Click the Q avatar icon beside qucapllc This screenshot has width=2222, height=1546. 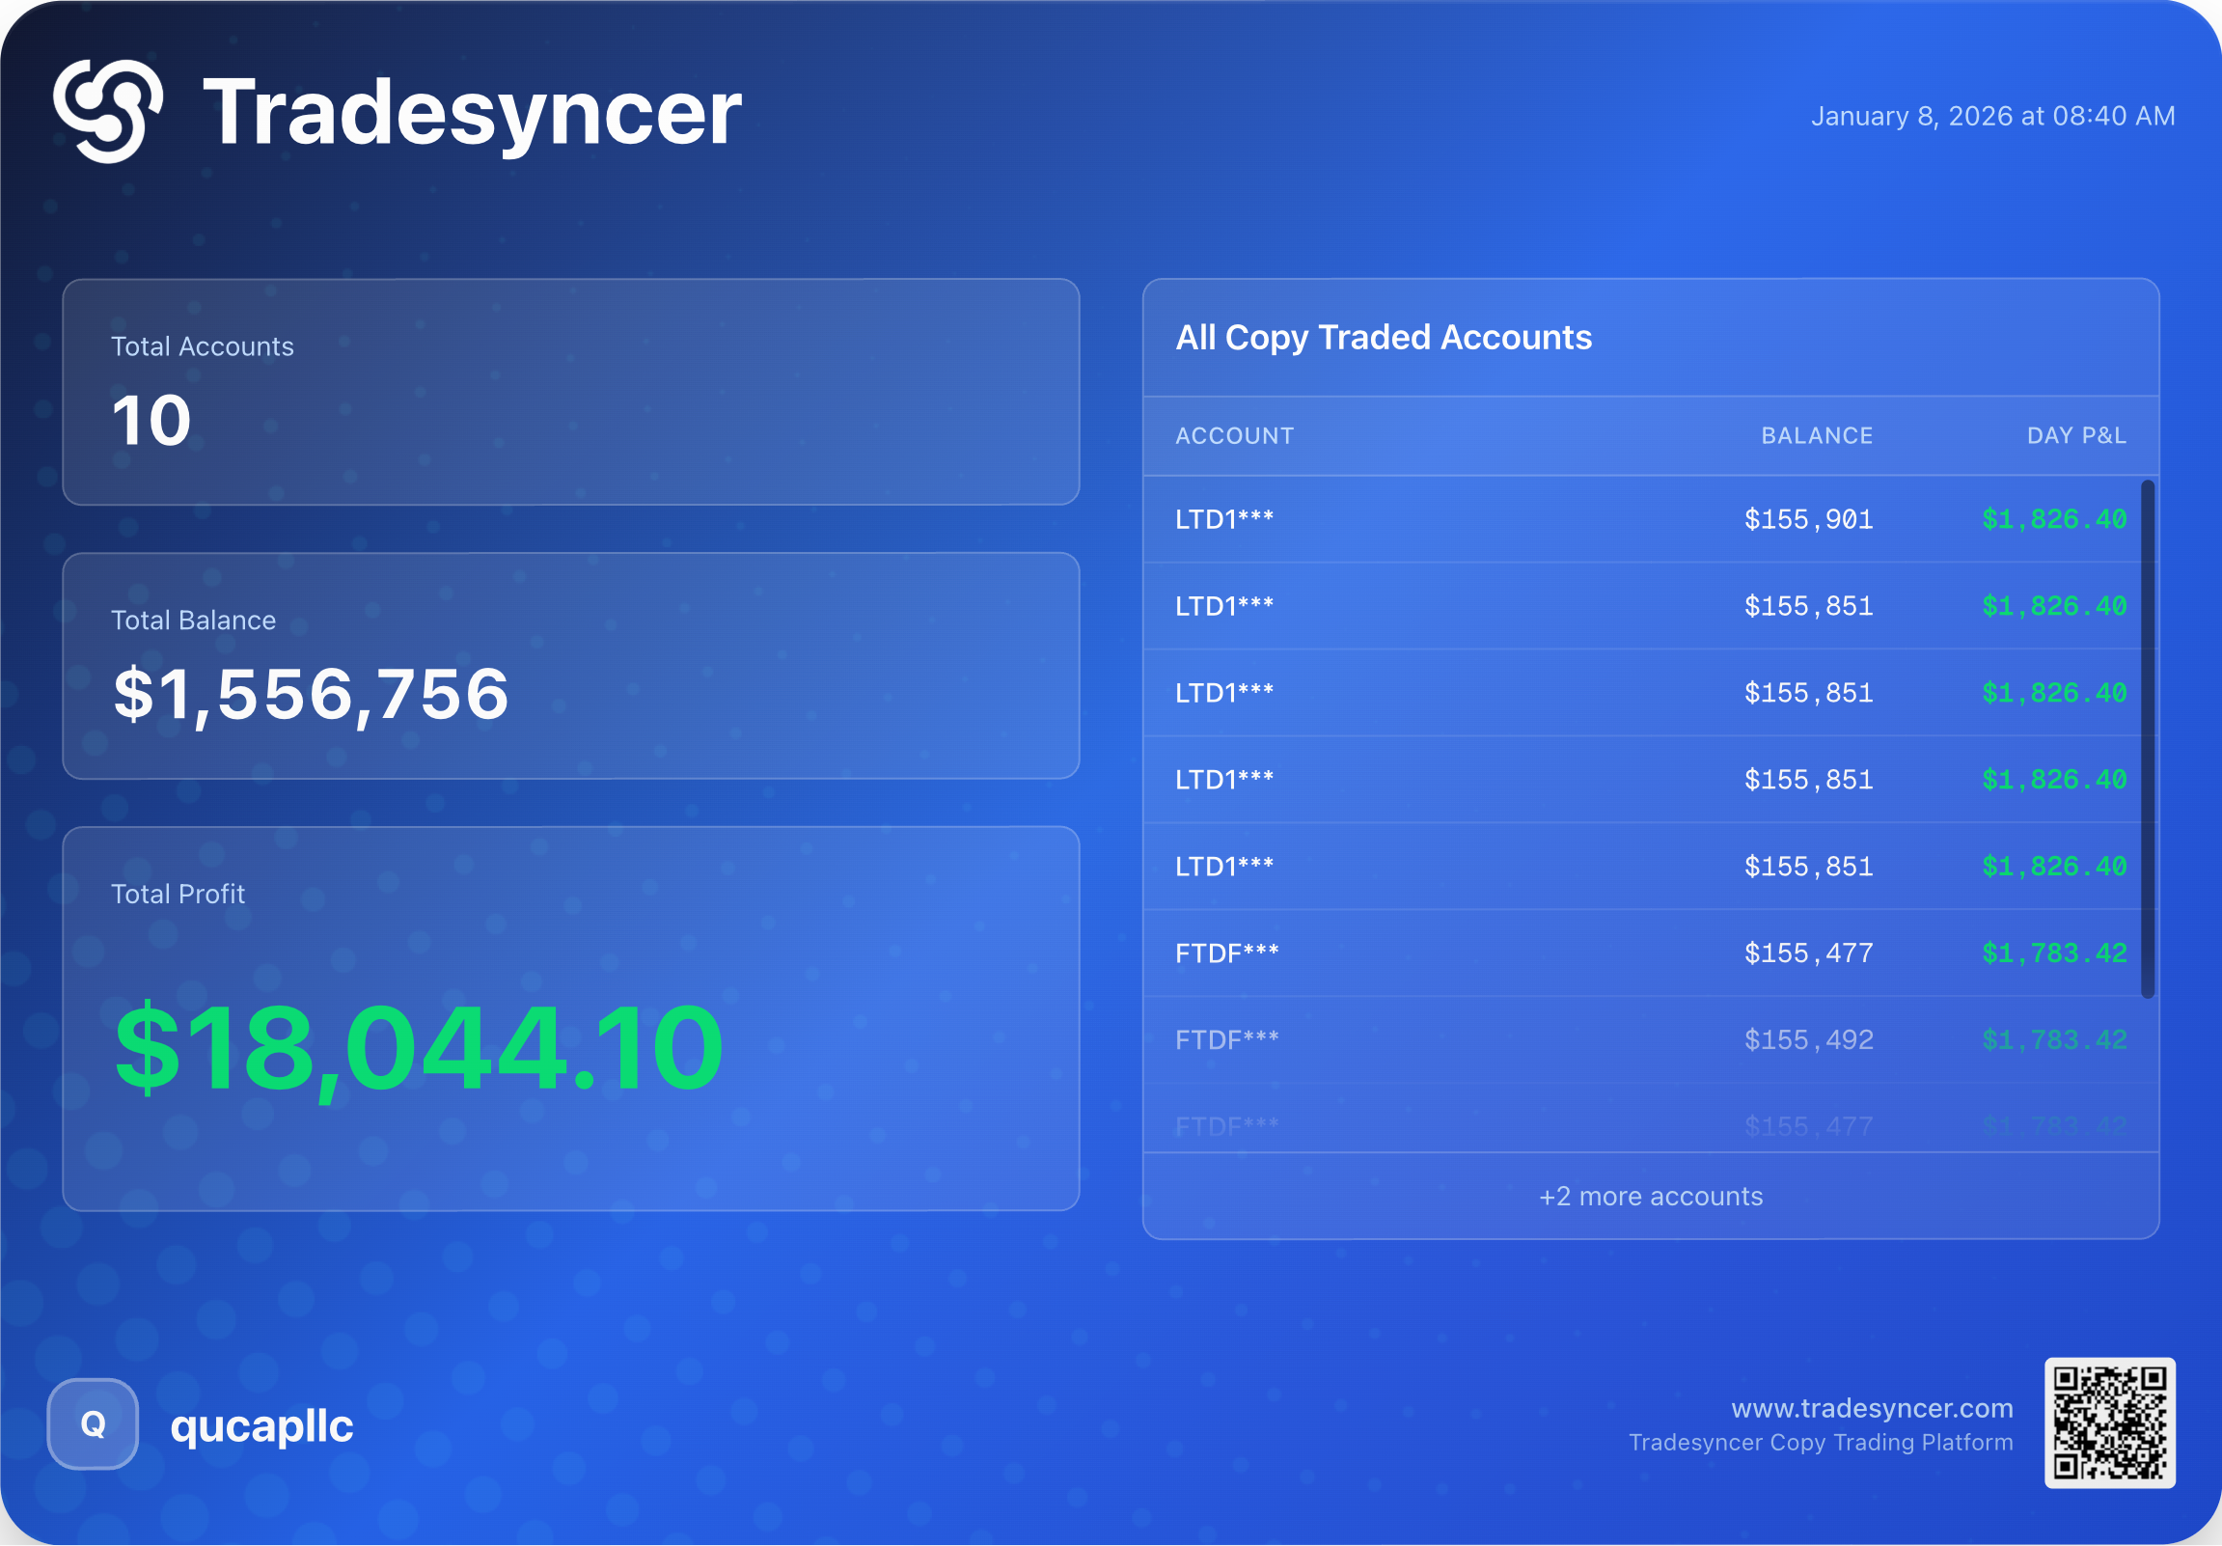tap(93, 1424)
